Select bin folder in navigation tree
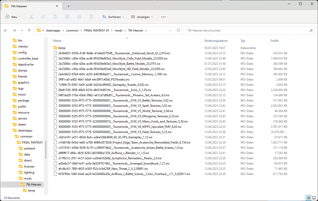This screenshot has width=318, height=201. (20, 40)
